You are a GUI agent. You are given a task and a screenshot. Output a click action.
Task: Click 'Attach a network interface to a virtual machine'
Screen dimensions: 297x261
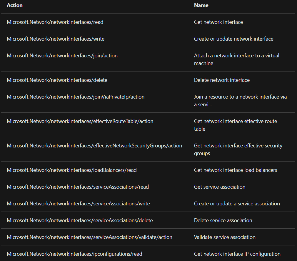tap(237, 59)
